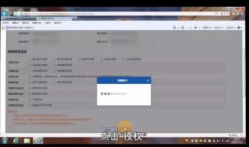Viewport: 249px width, 147px height.
Task: Expand the print dropdown arrow
Action: pos(199,27)
